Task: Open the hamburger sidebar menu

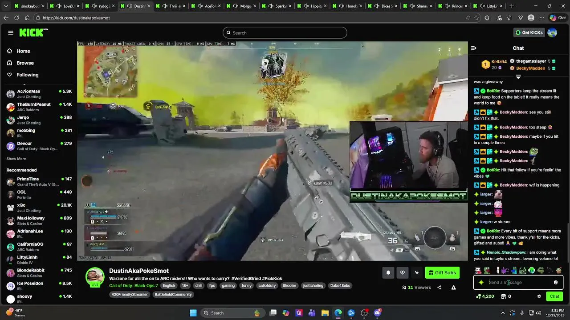Action: click(11, 32)
